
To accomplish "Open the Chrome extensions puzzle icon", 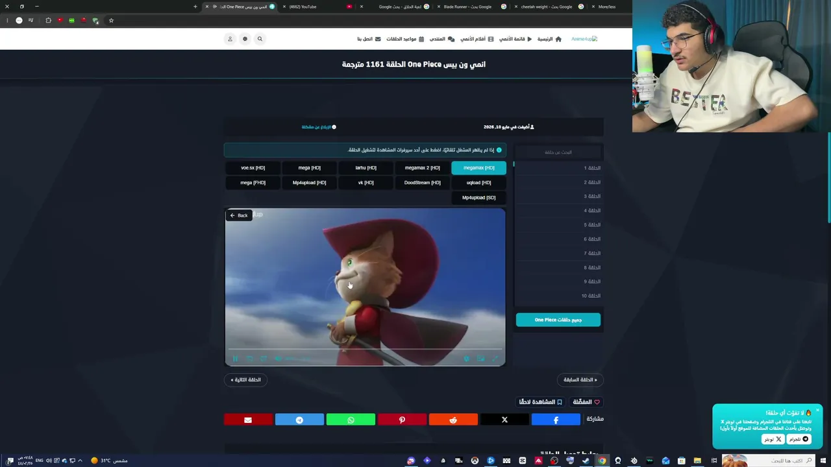I will tap(48, 20).
